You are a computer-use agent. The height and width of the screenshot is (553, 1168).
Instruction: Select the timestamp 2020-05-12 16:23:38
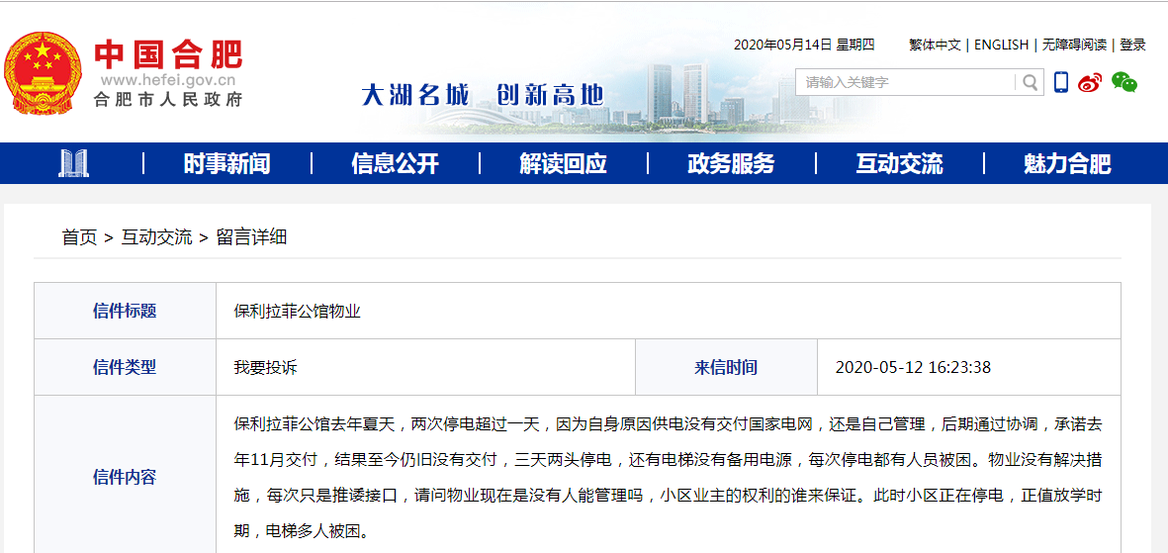pyautogui.click(x=913, y=367)
